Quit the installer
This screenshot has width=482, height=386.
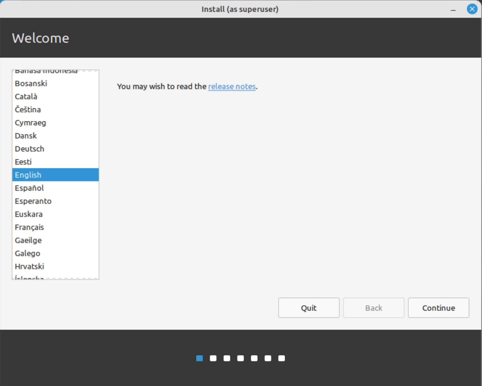pyautogui.click(x=309, y=308)
